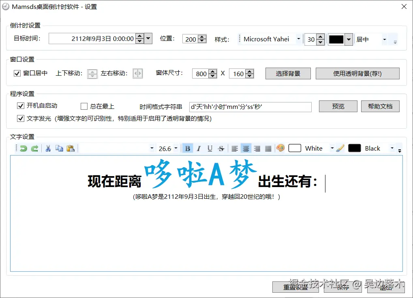The width and height of the screenshot is (413, 298).
Task: Click the copy icon
Action: 59,149
